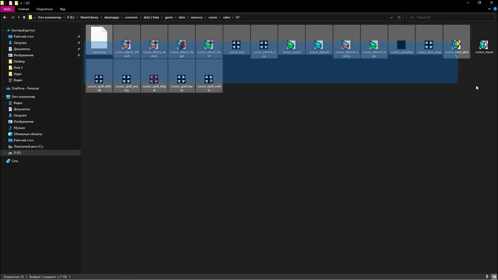
Task: Expand the D (E:) drive node
Action: 5,153
